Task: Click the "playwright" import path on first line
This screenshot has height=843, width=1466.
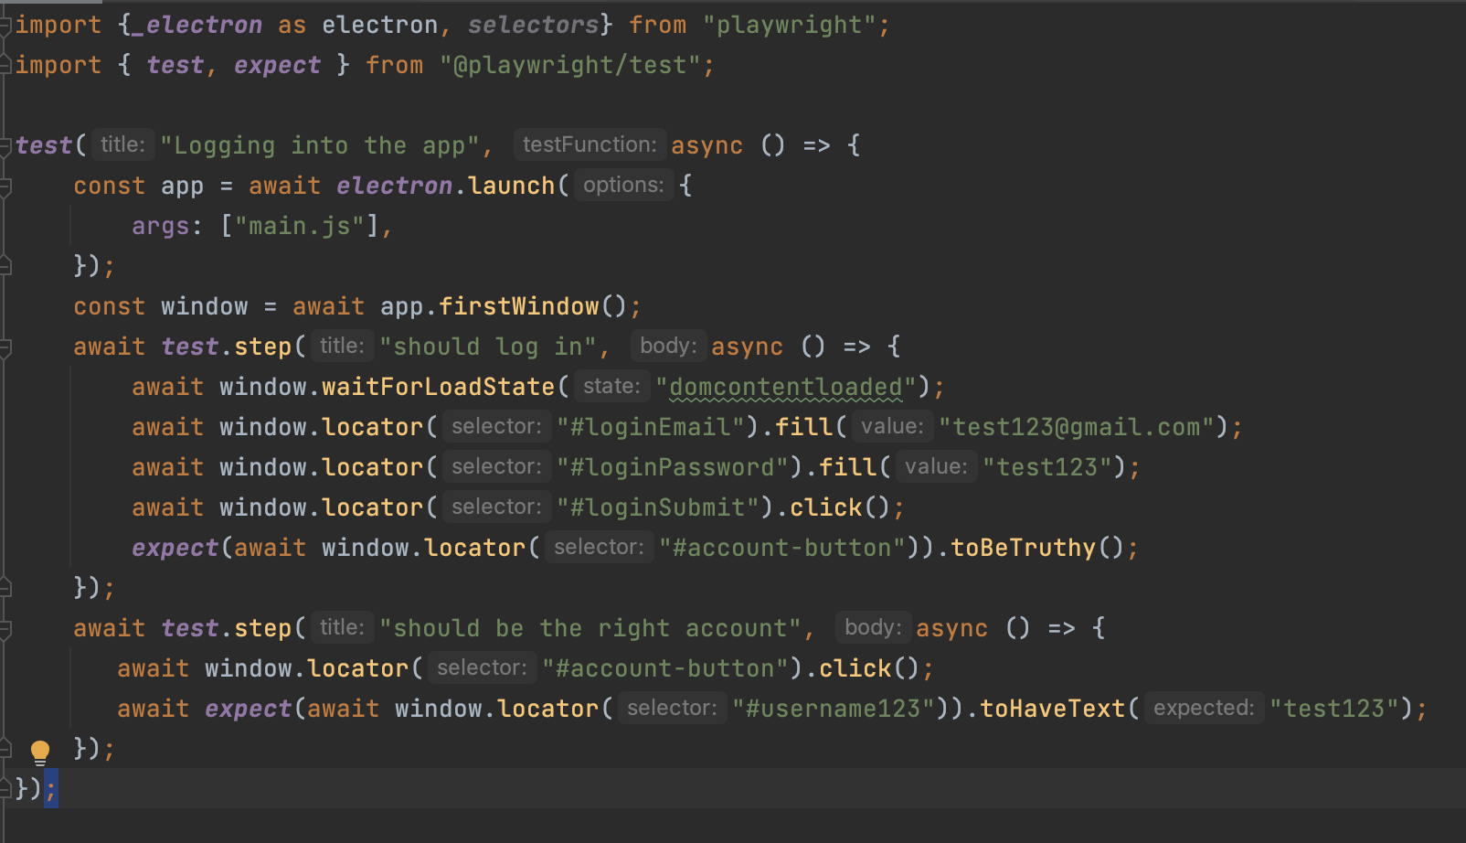Action: tap(790, 25)
